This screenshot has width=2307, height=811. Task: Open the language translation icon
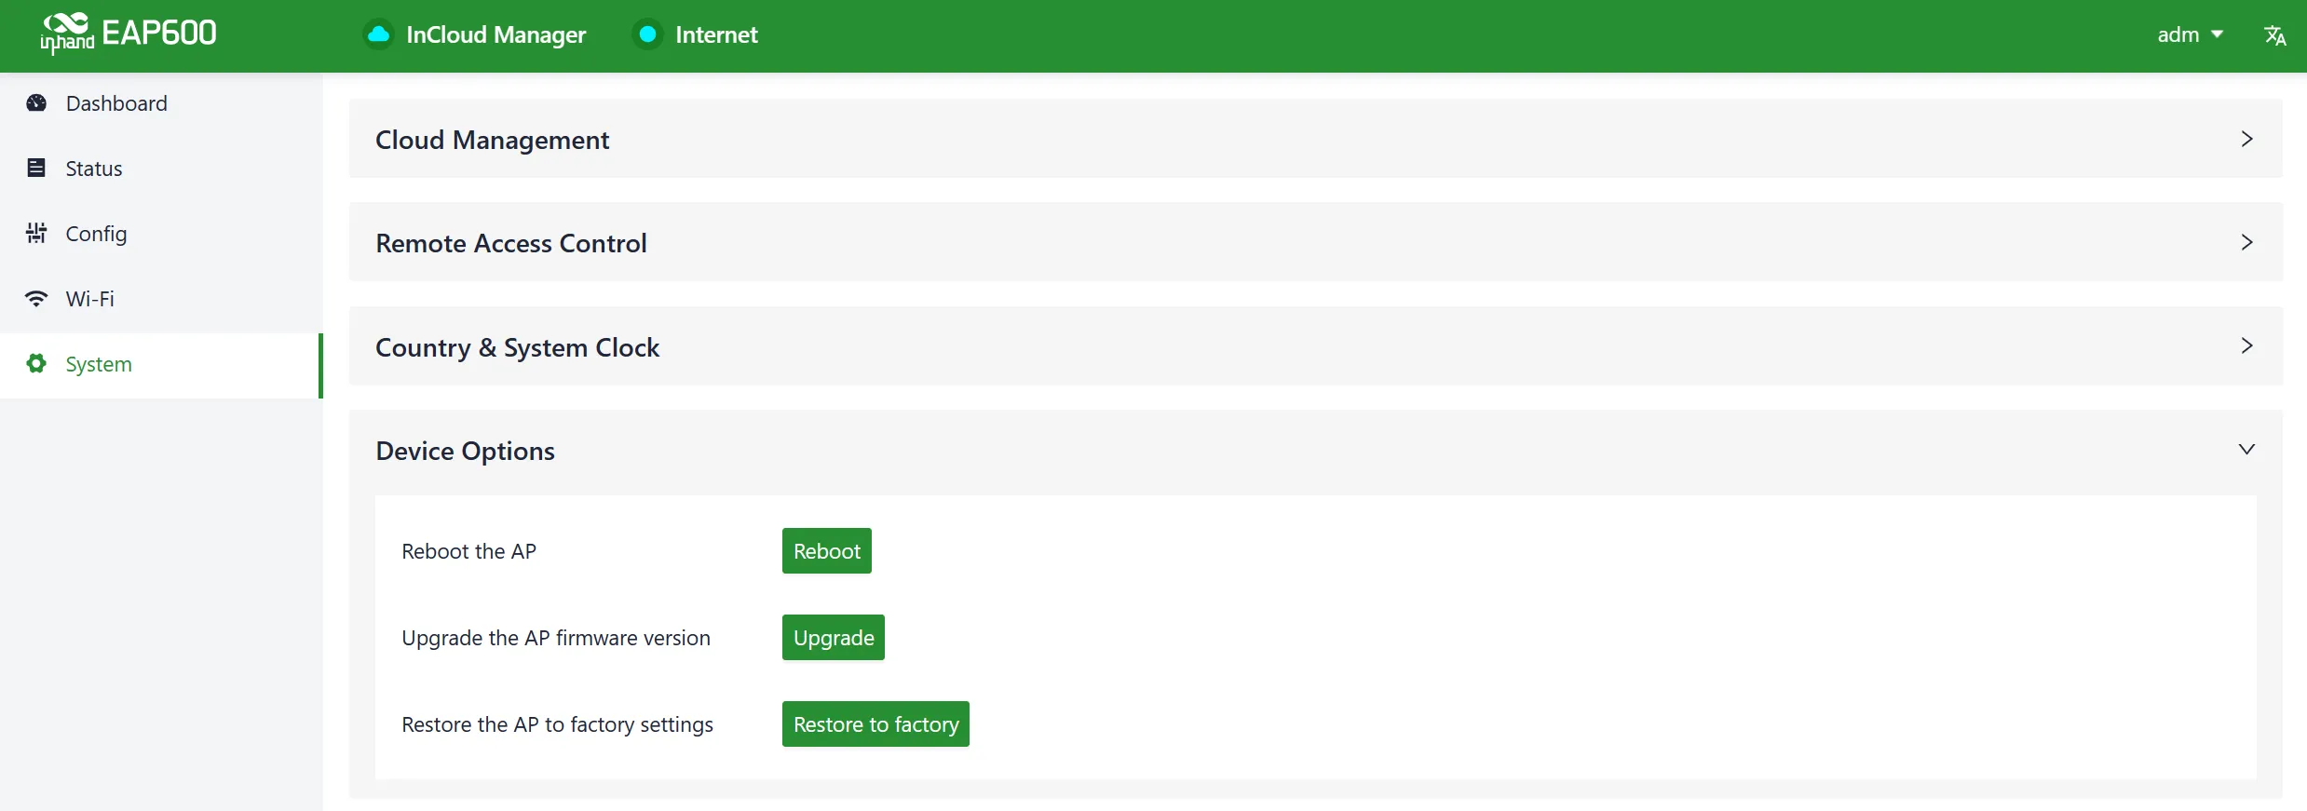[x=2274, y=35]
